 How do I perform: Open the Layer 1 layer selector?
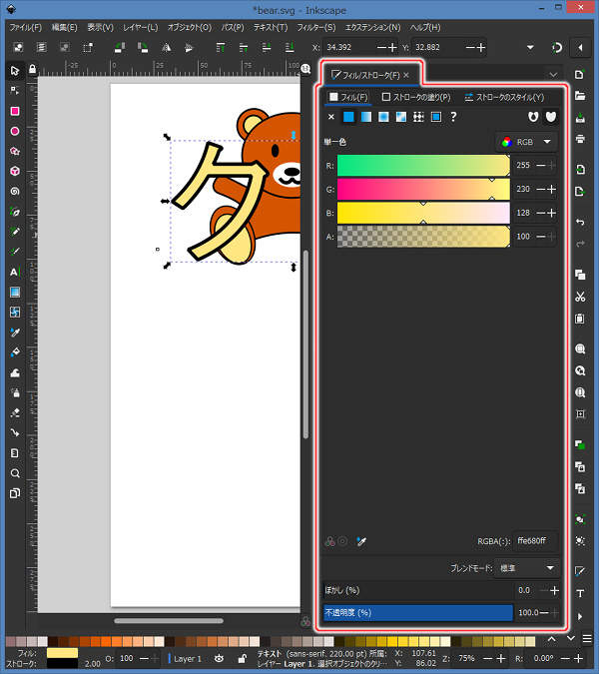tap(187, 659)
